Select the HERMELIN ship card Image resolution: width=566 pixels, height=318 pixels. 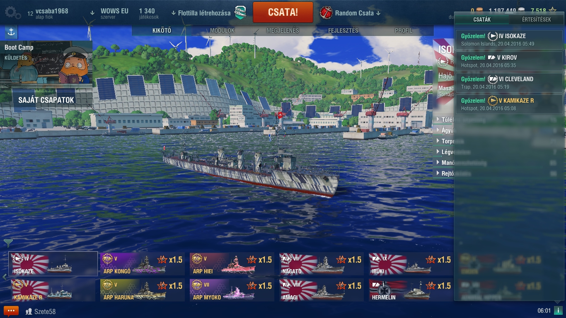pyautogui.click(x=411, y=290)
